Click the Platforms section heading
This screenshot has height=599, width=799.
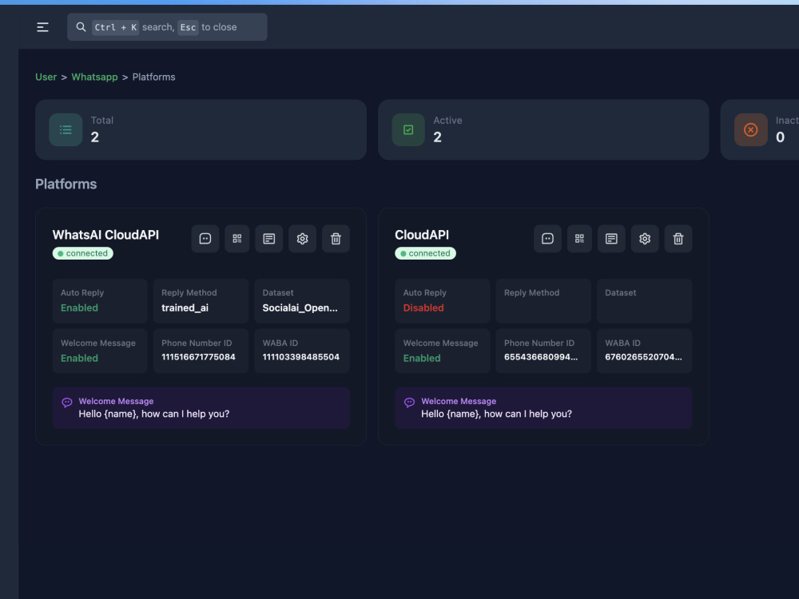pyautogui.click(x=66, y=184)
